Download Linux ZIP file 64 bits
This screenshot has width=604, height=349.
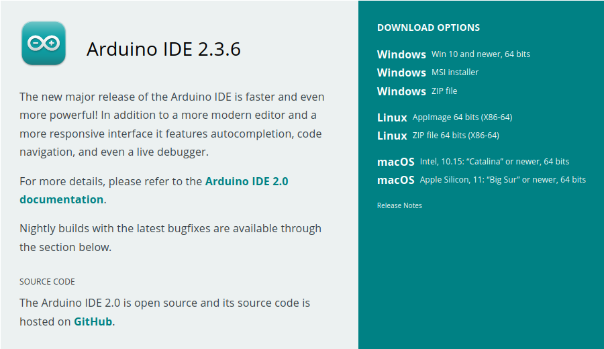click(x=438, y=136)
